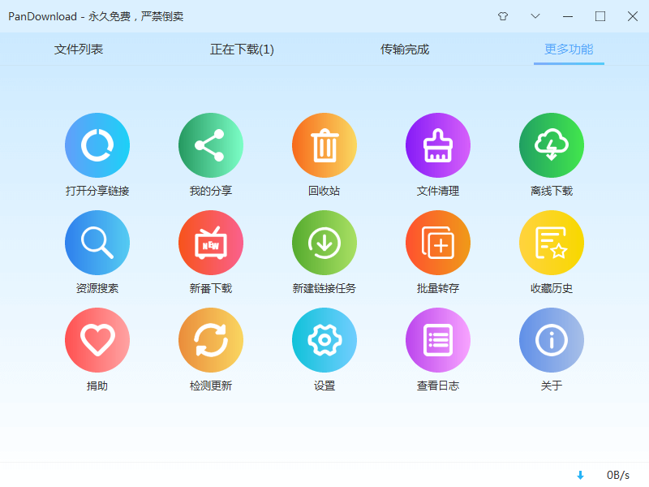Open 离线下载 cloud download icon
The height and width of the screenshot is (487, 649).
tap(552, 145)
